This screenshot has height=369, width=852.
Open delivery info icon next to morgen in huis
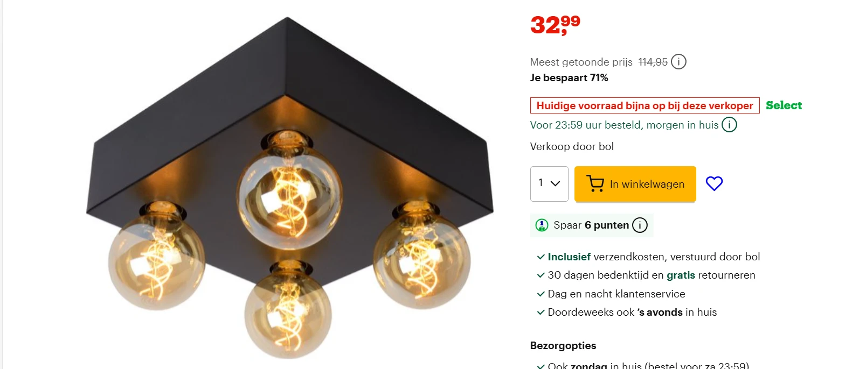(x=729, y=125)
